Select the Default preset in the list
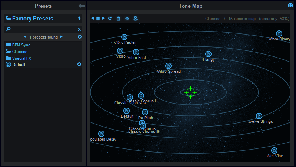 pos(19,65)
